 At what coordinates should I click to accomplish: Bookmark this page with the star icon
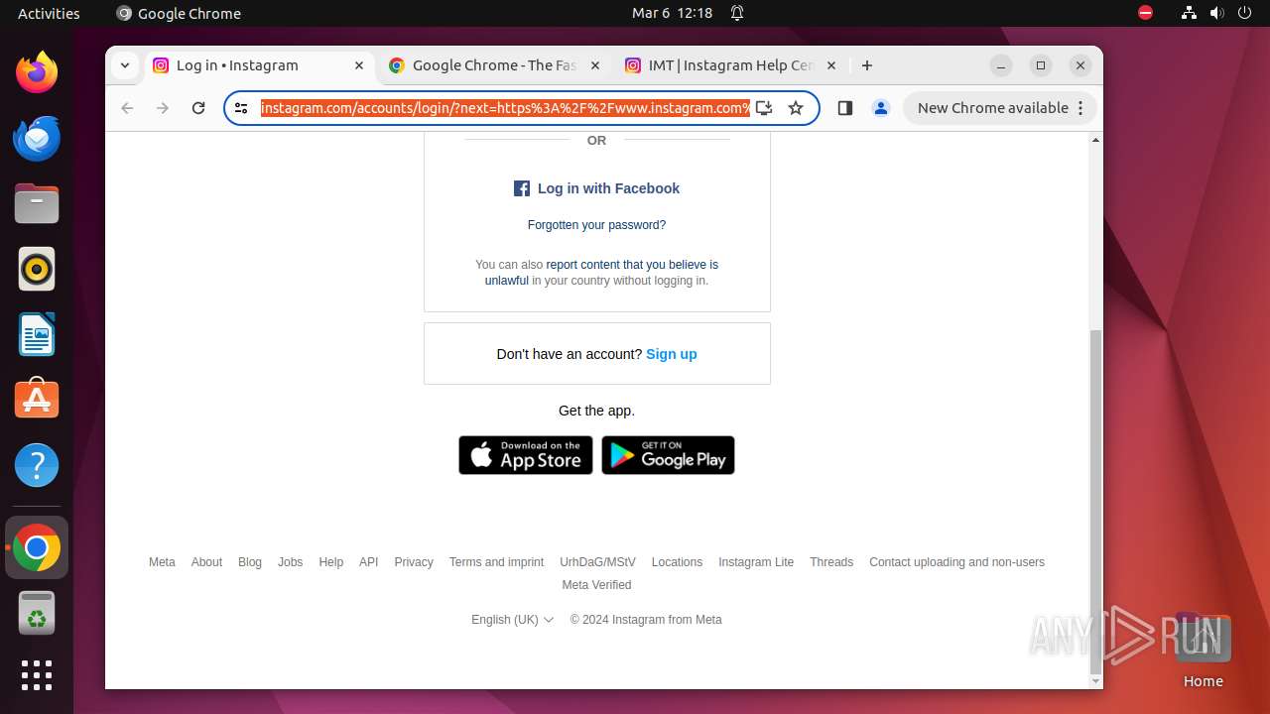coord(796,108)
